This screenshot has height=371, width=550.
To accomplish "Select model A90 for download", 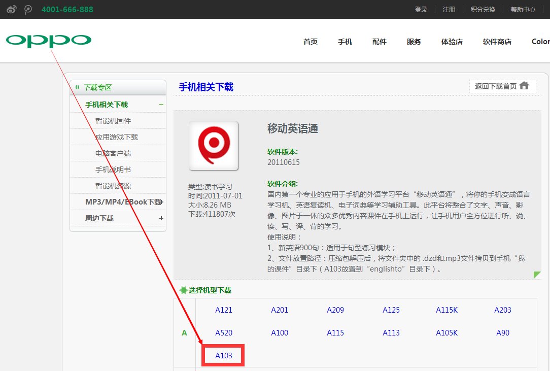I will pyautogui.click(x=503, y=333).
